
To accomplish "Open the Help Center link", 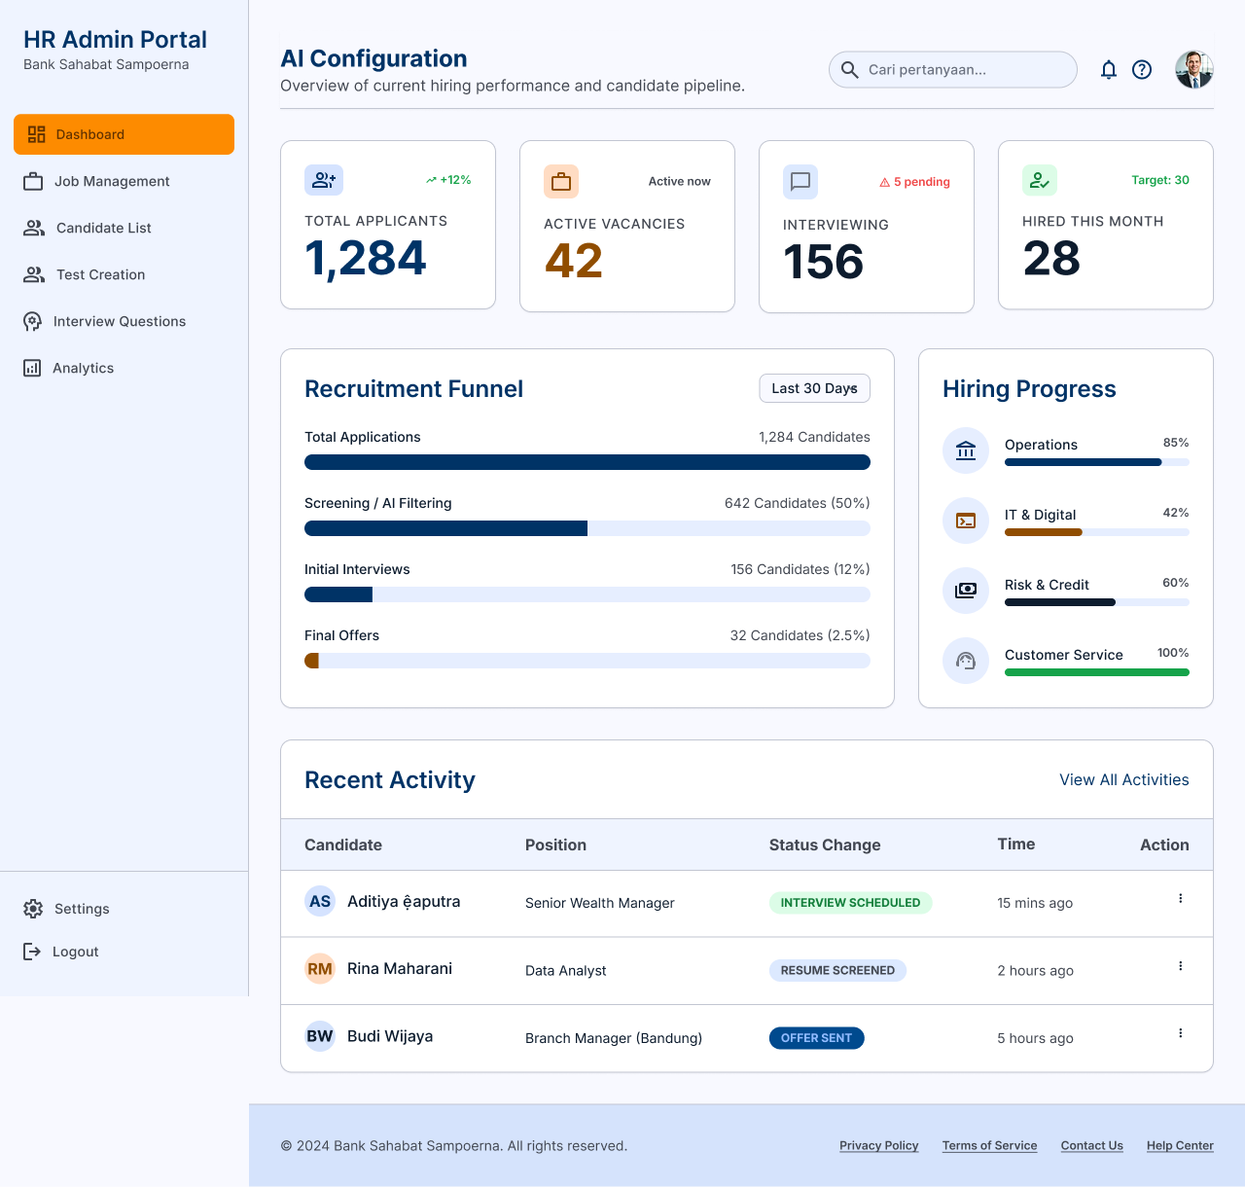I will tap(1180, 1146).
